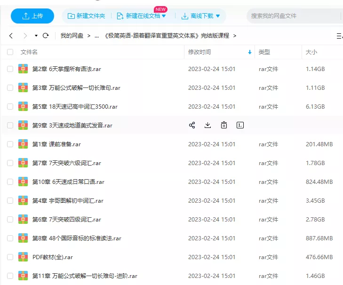
Task: Click the forward navigation arrow
Action: [25, 36]
